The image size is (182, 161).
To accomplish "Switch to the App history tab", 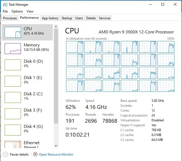I will click(x=50, y=18).
